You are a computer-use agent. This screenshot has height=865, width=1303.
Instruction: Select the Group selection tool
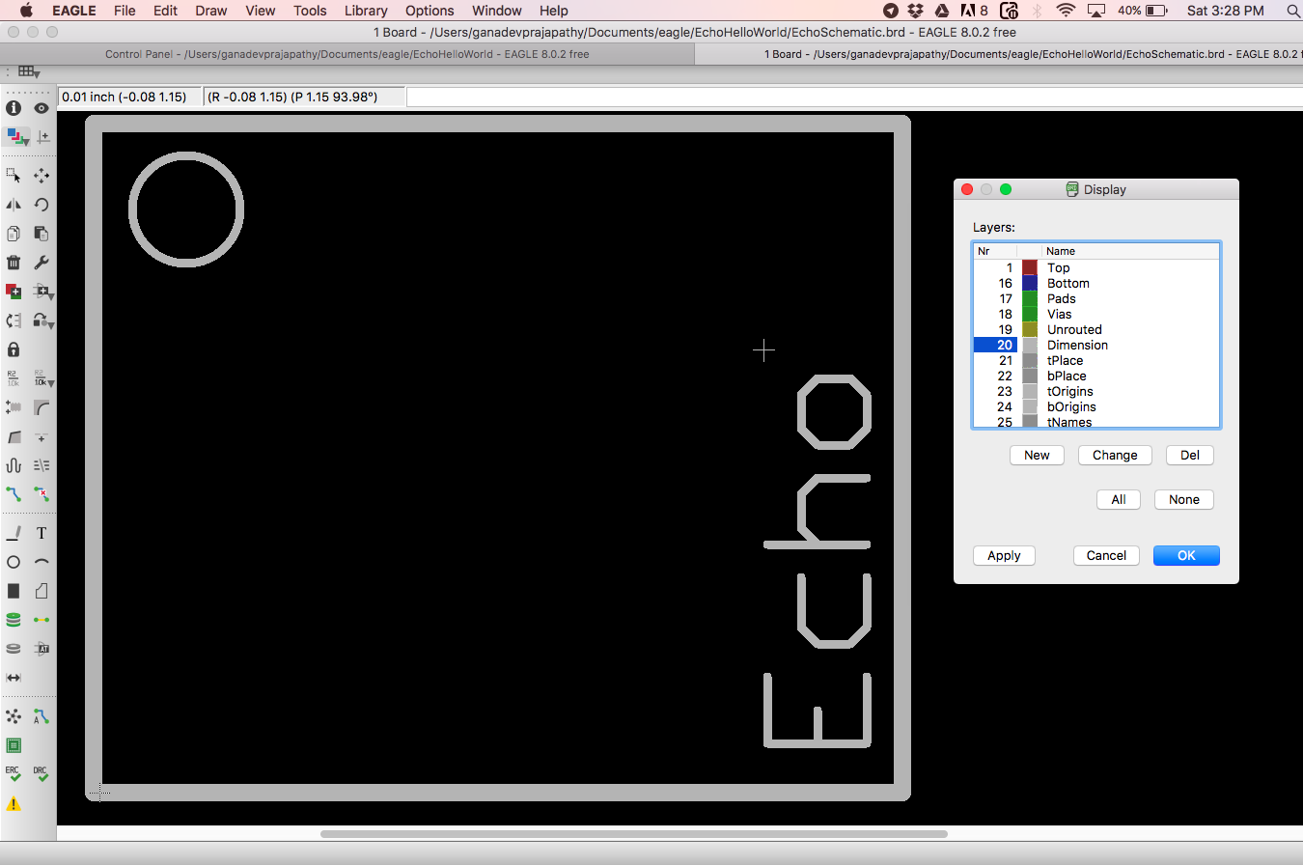(x=14, y=176)
